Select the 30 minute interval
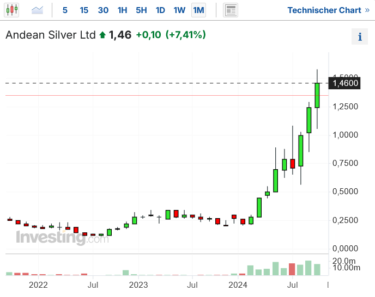The height and width of the screenshot is (297, 375). point(103,10)
